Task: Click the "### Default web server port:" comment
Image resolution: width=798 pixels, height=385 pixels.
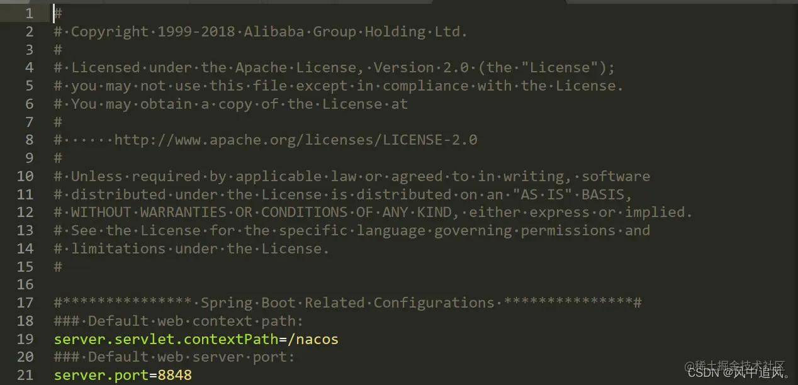Action: click(175, 357)
